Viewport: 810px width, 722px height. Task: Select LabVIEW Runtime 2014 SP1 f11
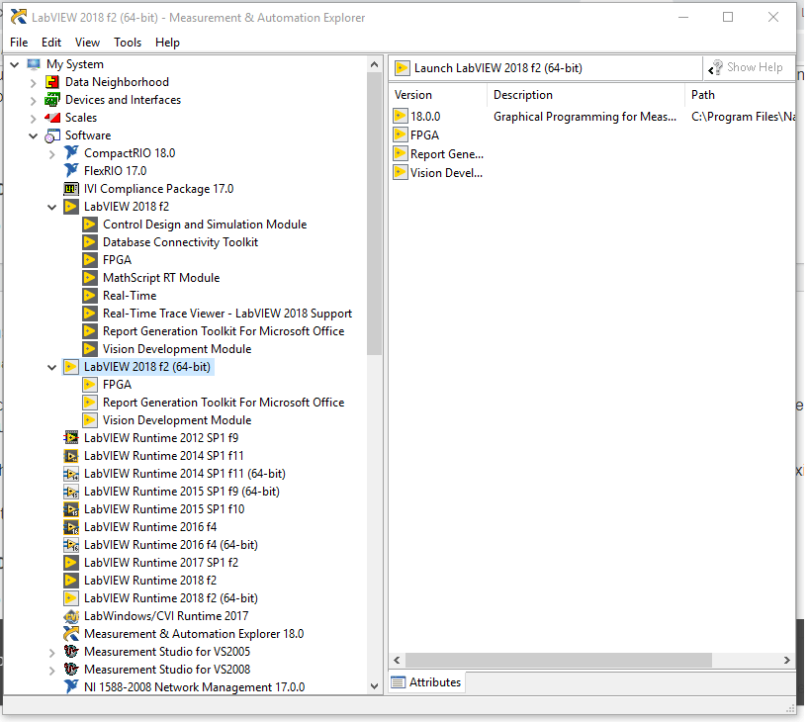164,456
